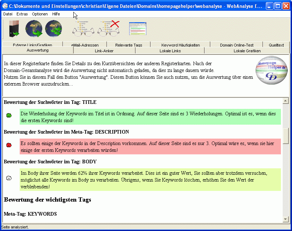Open the Hilfe menu
Image resolution: width=292 pixels, height=231 pixels.
click(56, 14)
